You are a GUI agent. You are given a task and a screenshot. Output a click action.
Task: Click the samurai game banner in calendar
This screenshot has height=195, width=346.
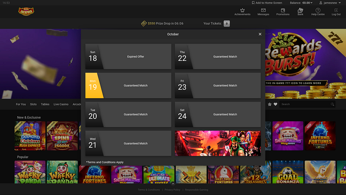point(218,143)
